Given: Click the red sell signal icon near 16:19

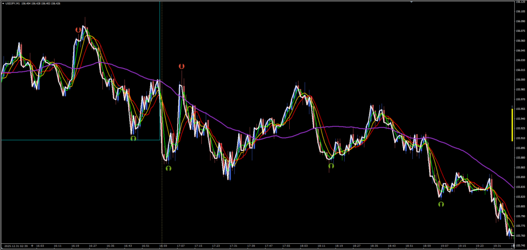Looking at the screenshot, I should tap(78, 30).
